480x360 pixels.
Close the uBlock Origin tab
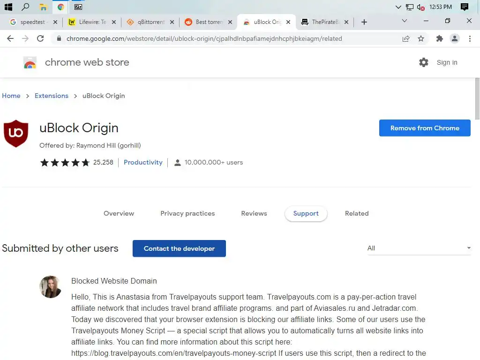pyautogui.click(x=288, y=22)
